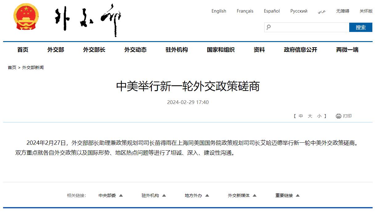Select 中 font size option
The height and width of the screenshot is (212, 376).
click(x=301, y=116)
